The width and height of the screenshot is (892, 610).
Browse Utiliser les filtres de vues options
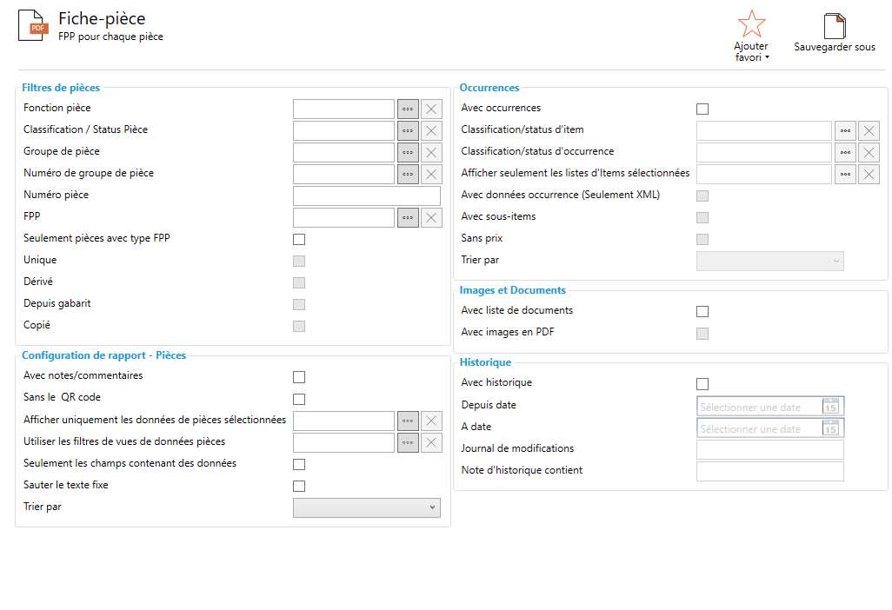[408, 443]
